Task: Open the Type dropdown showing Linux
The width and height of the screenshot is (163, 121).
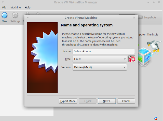Action: pyautogui.click(x=100, y=59)
